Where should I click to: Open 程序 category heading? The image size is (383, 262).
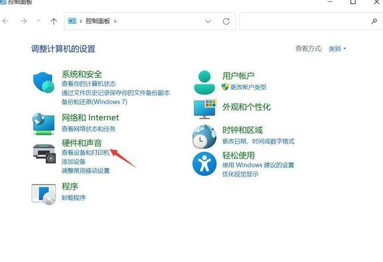point(70,186)
